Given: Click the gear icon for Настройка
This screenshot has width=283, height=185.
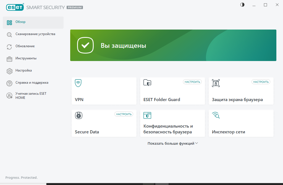Looking at the screenshot, I should point(9,71).
